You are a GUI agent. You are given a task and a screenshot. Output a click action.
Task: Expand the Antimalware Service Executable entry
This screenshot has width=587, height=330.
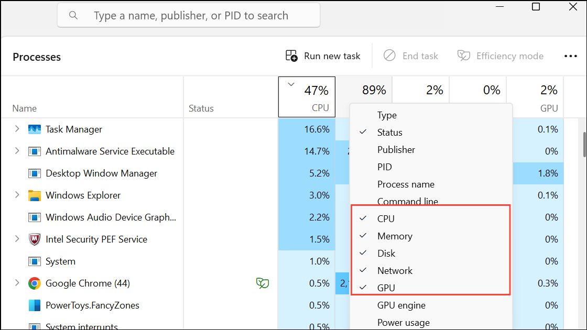coord(17,151)
